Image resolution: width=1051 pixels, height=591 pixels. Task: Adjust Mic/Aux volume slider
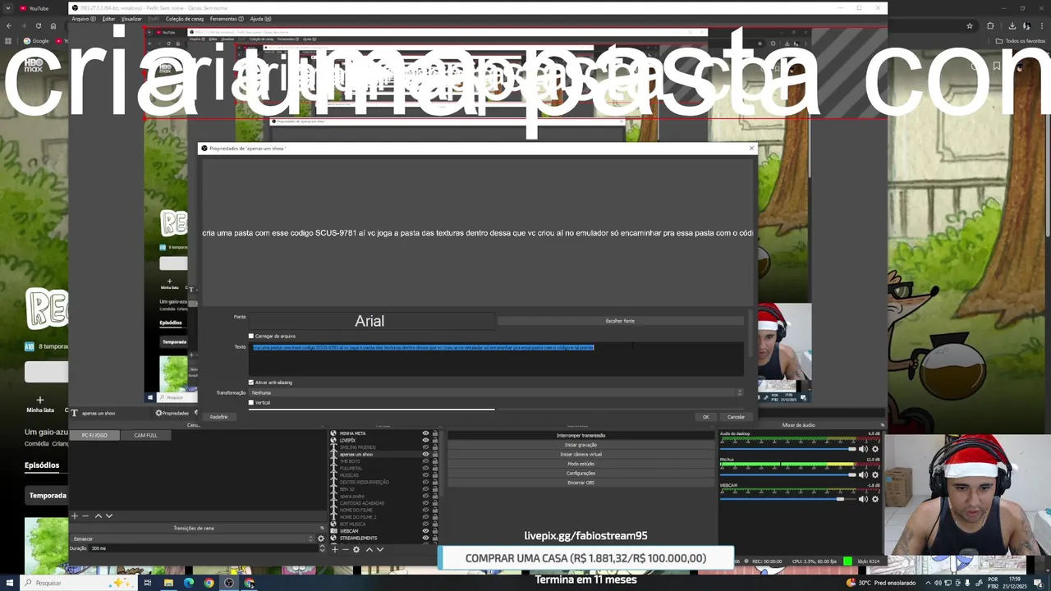[x=788, y=474]
